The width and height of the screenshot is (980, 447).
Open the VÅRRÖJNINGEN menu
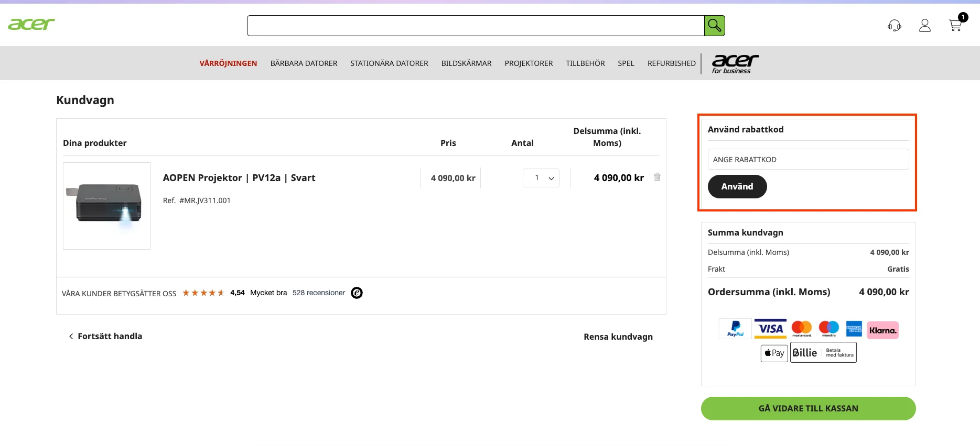228,63
